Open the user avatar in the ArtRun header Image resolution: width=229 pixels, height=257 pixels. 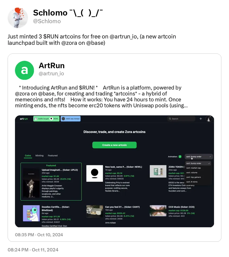point(209,119)
